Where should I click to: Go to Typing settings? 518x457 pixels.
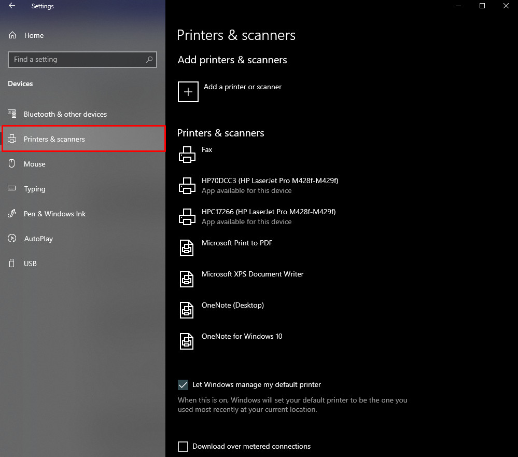82,189
